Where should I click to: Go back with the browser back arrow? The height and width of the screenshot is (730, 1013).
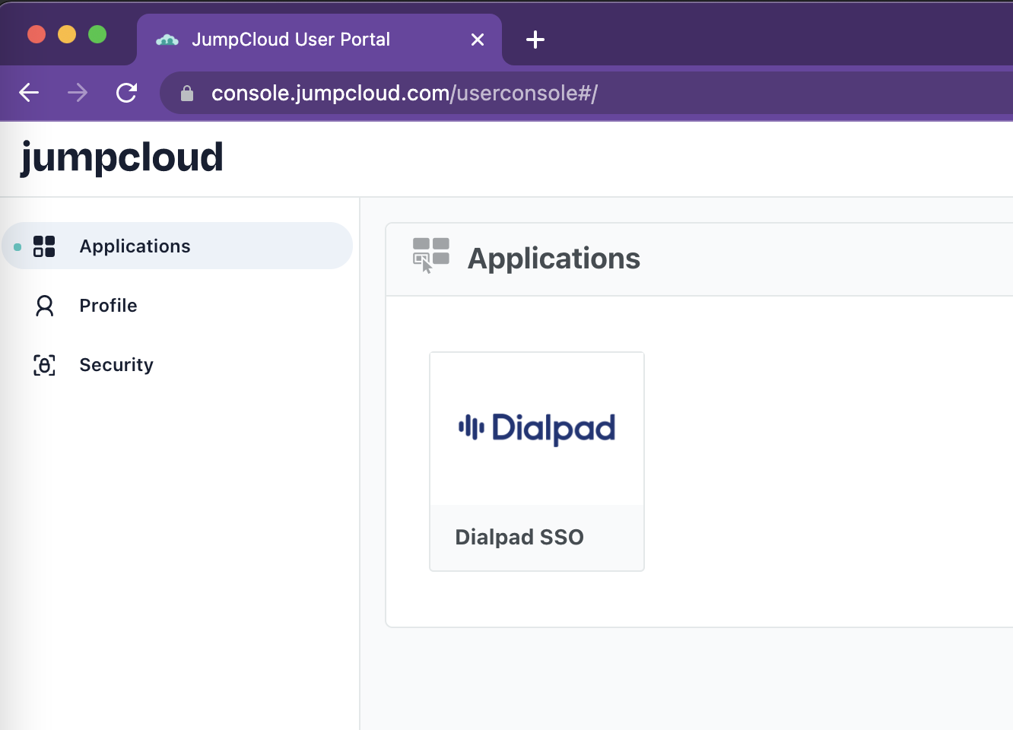29,93
